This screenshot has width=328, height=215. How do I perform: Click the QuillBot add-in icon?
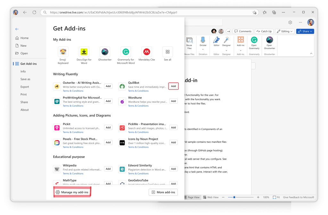[122, 86]
